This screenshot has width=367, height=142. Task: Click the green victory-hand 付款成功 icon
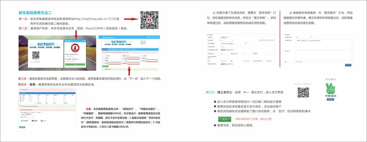(x=331, y=89)
